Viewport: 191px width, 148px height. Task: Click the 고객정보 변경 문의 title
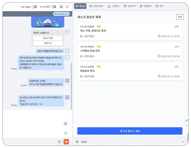90,51
